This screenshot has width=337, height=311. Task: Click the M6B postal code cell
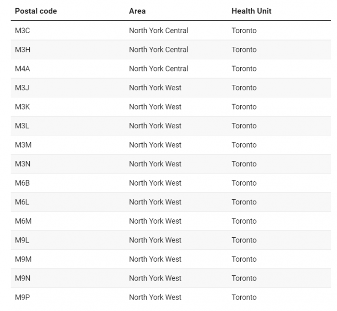tap(22, 183)
